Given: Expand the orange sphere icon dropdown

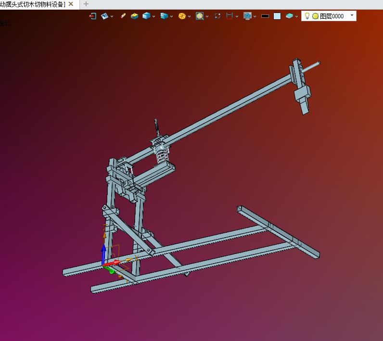Looking at the screenshot, I should 189,16.
